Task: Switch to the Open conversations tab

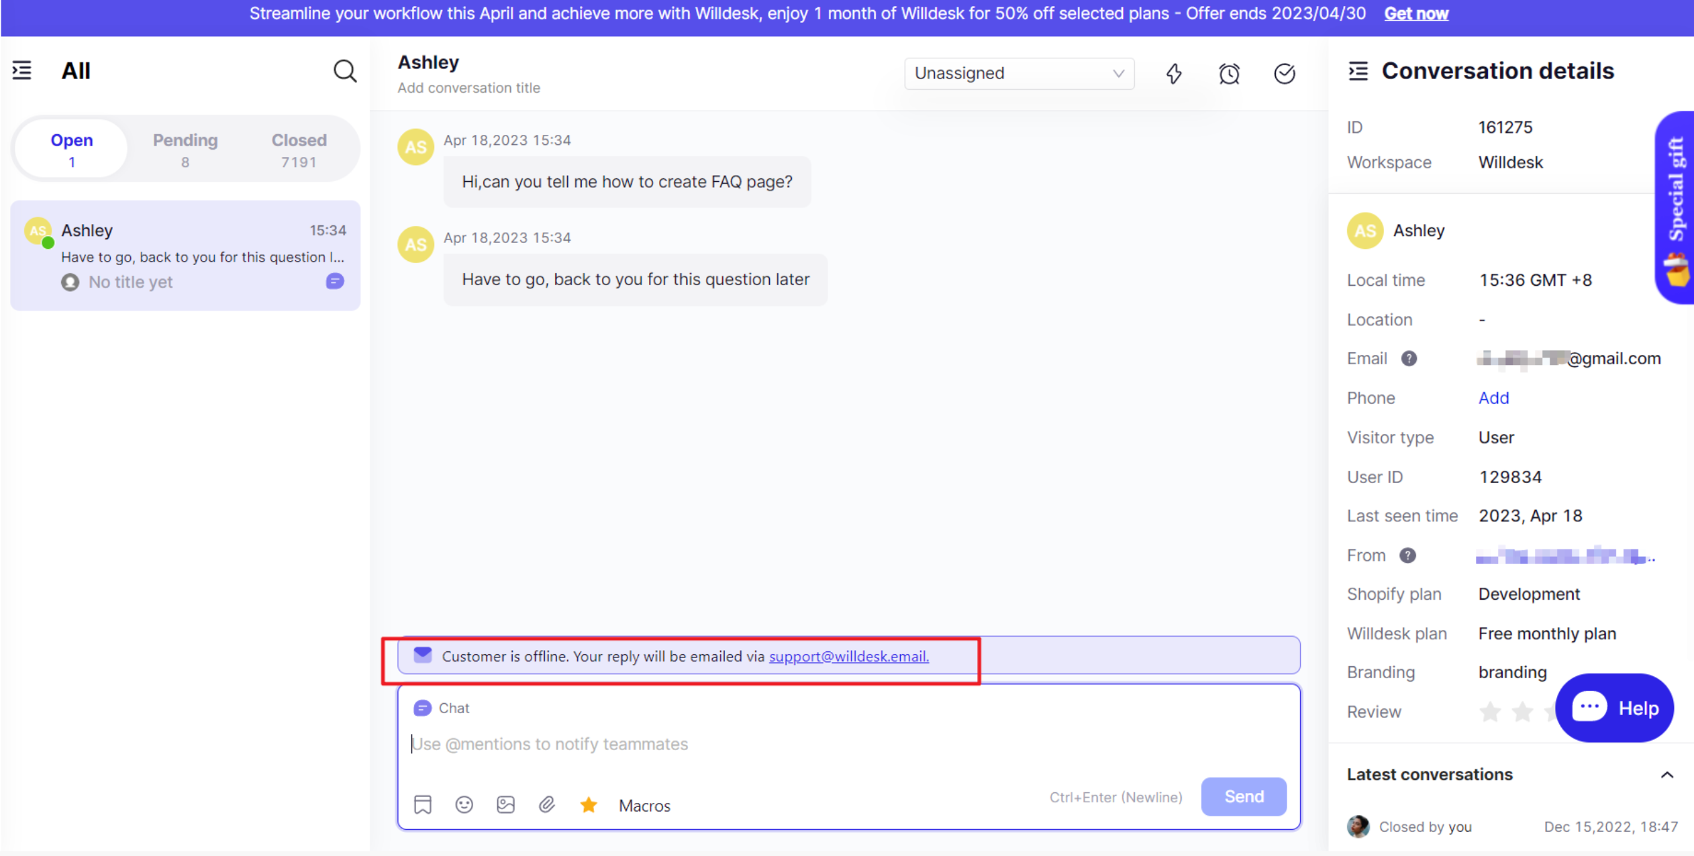Action: 72,149
